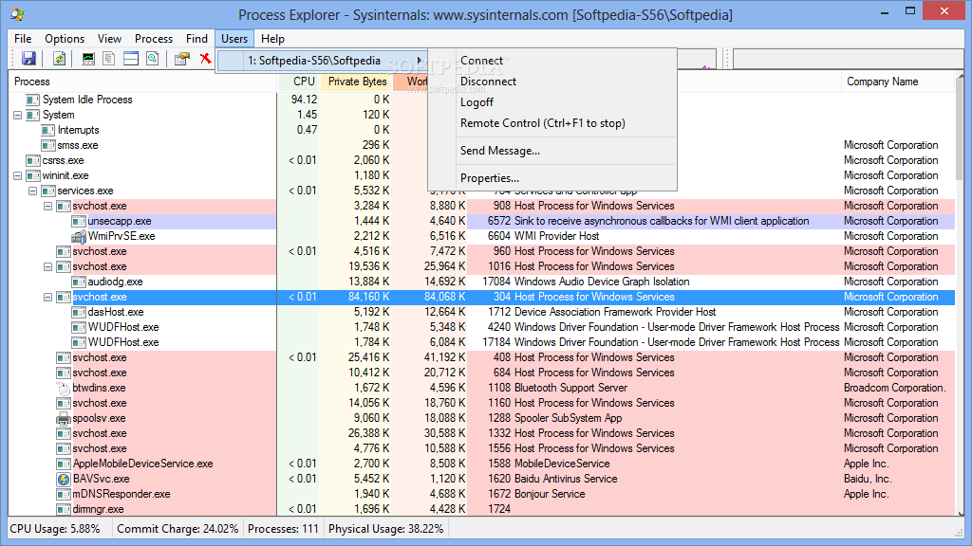Choose Connect from the submenu
972x546 pixels.
point(481,61)
